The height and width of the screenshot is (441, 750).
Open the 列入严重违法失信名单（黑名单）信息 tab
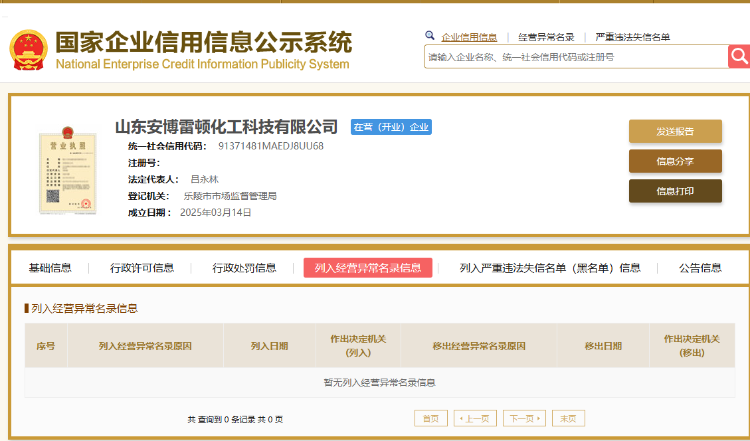pos(550,268)
